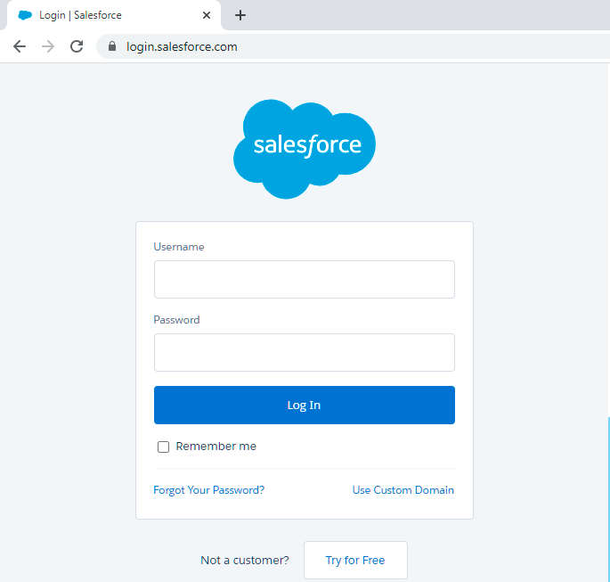Image resolution: width=610 pixels, height=582 pixels.
Task: Close the Login | Salesforce tab
Action: tap(207, 15)
